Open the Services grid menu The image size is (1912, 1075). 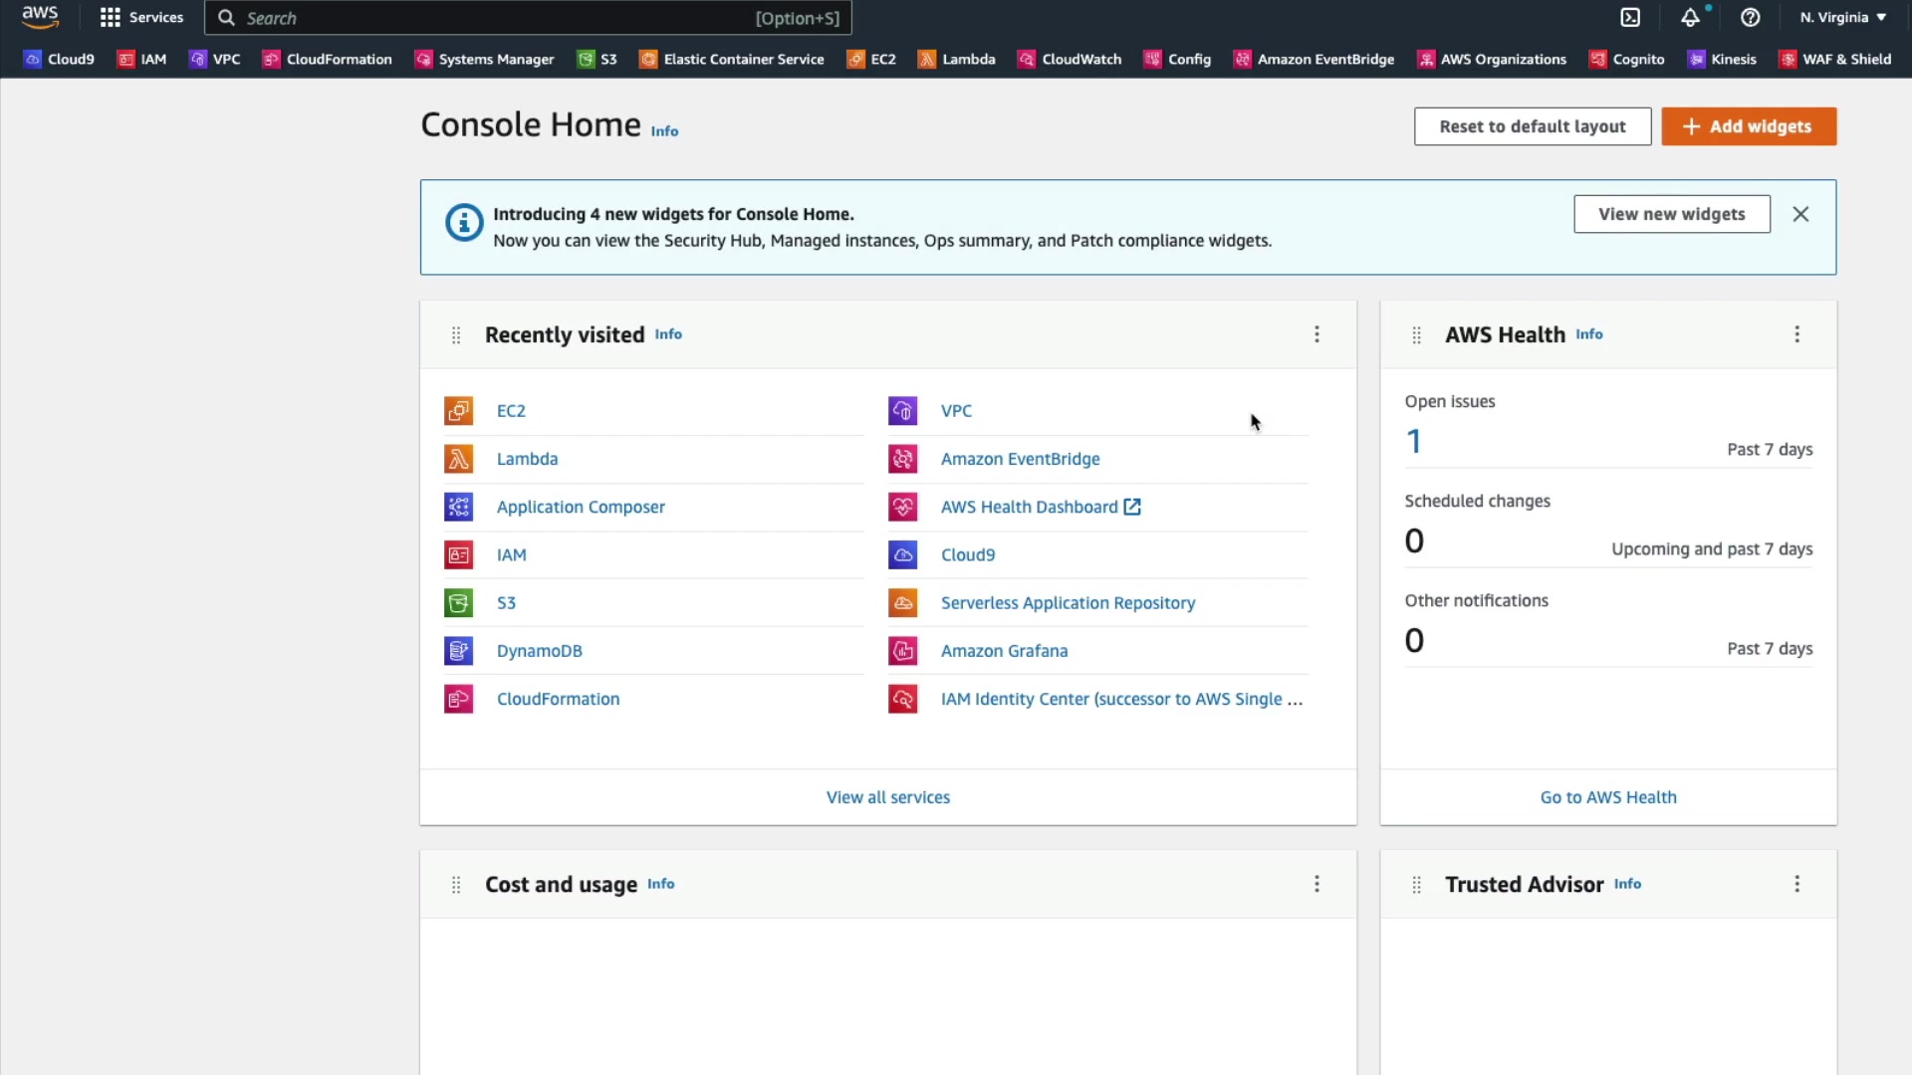coord(141,18)
